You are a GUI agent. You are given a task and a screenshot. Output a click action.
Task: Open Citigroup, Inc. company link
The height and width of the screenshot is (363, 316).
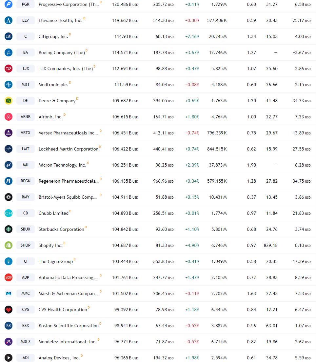[x=53, y=37]
